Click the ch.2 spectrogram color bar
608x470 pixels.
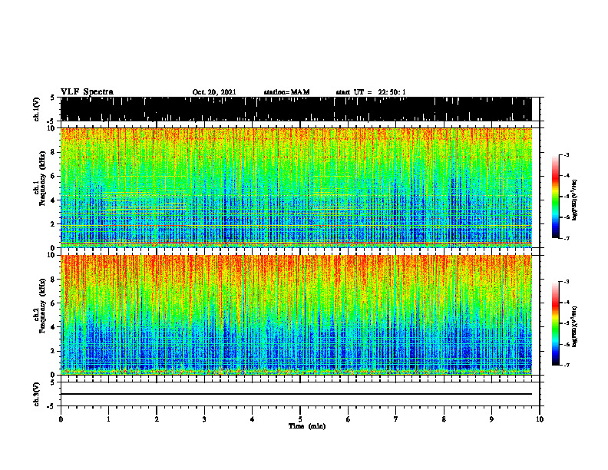pyautogui.click(x=556, y=323)
